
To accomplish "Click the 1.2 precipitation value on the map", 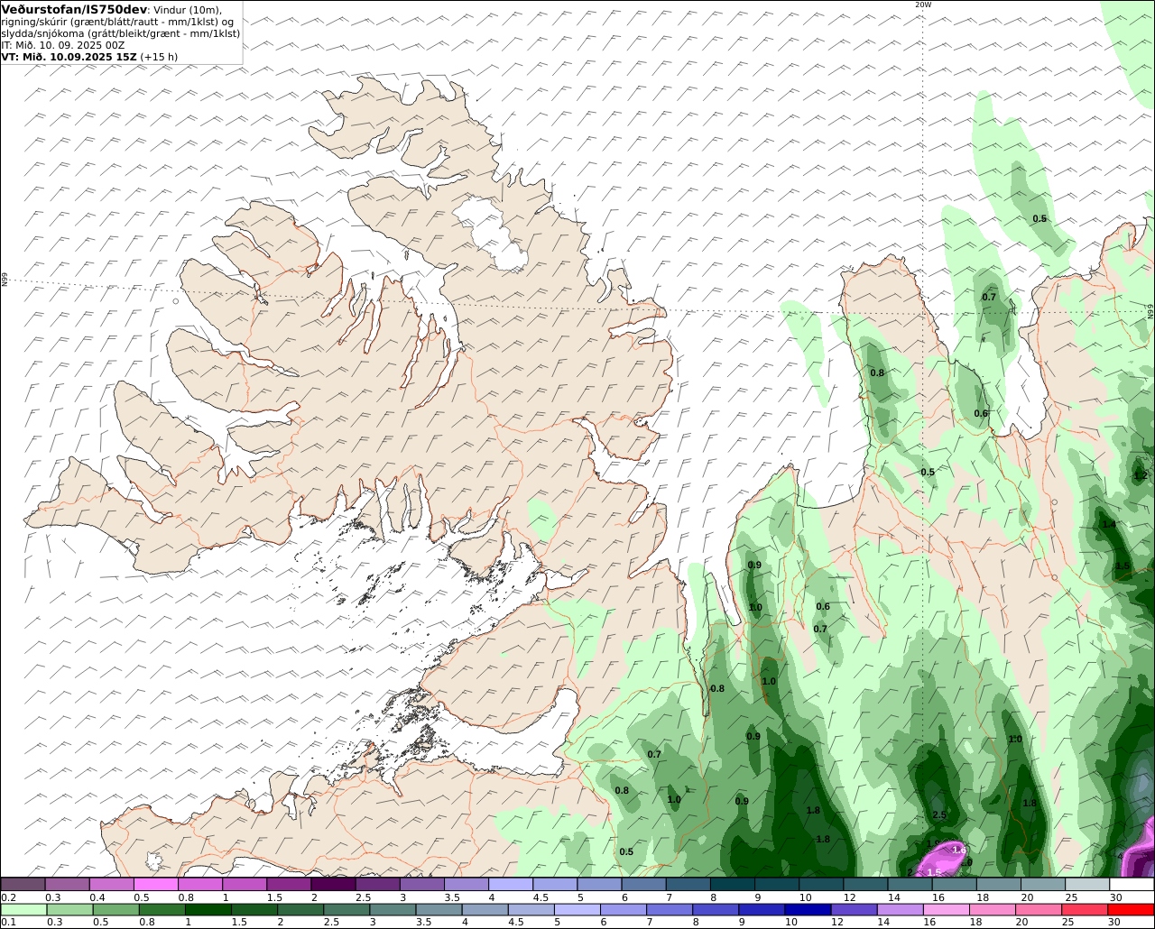I will (x=1141, y=475).
